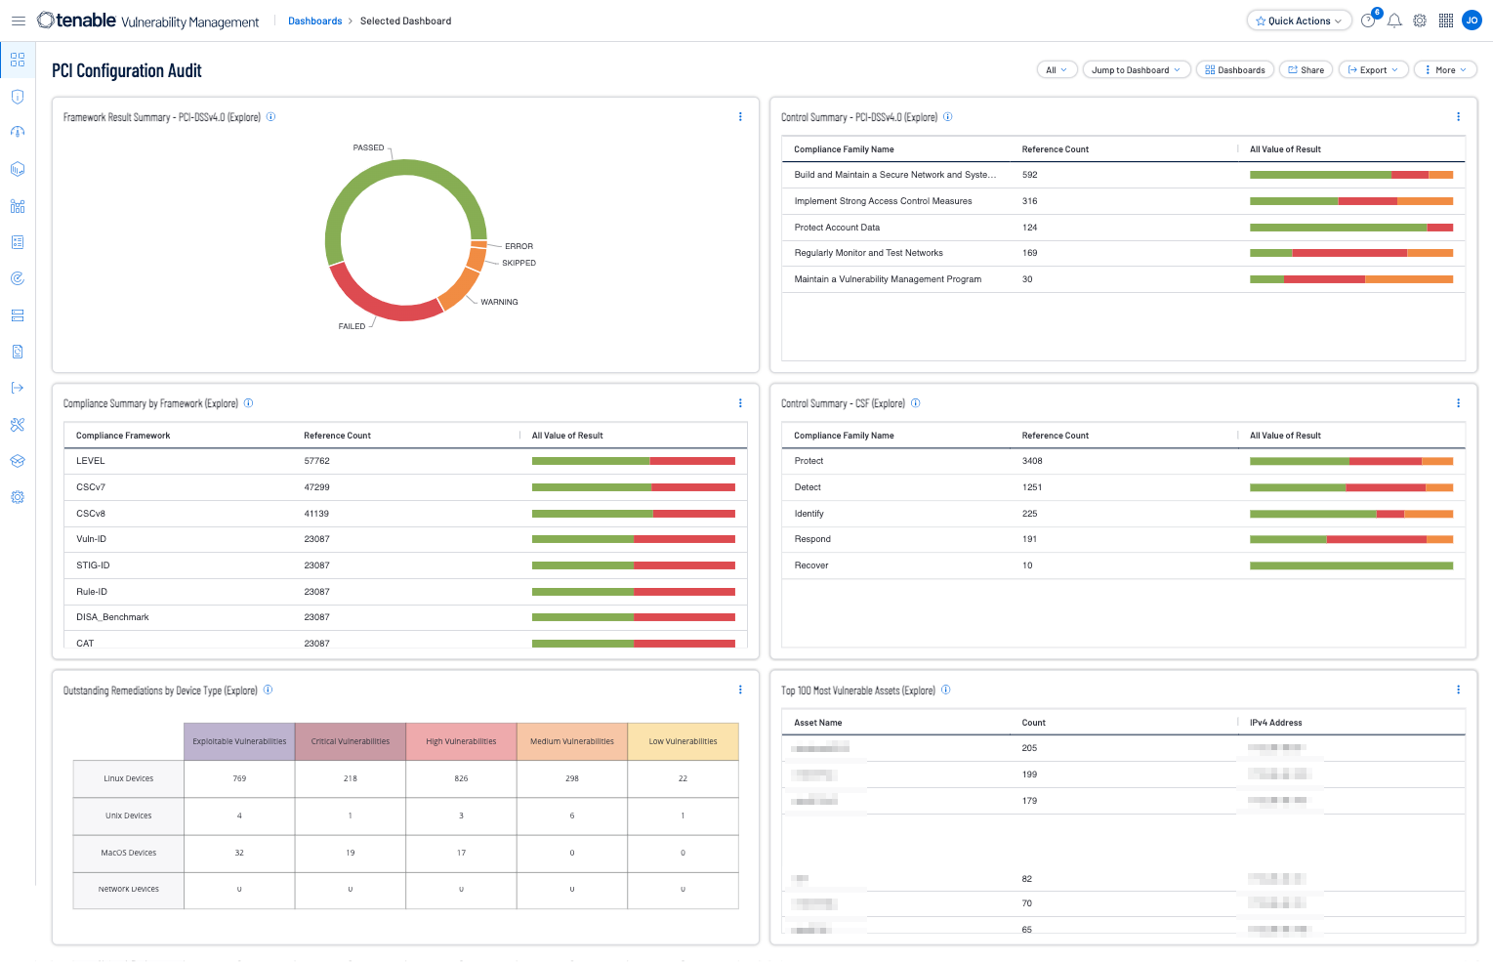This screenshot has width=1493, height=962.
Task: Open the top bar settings gear
Action: point(1420,21)
